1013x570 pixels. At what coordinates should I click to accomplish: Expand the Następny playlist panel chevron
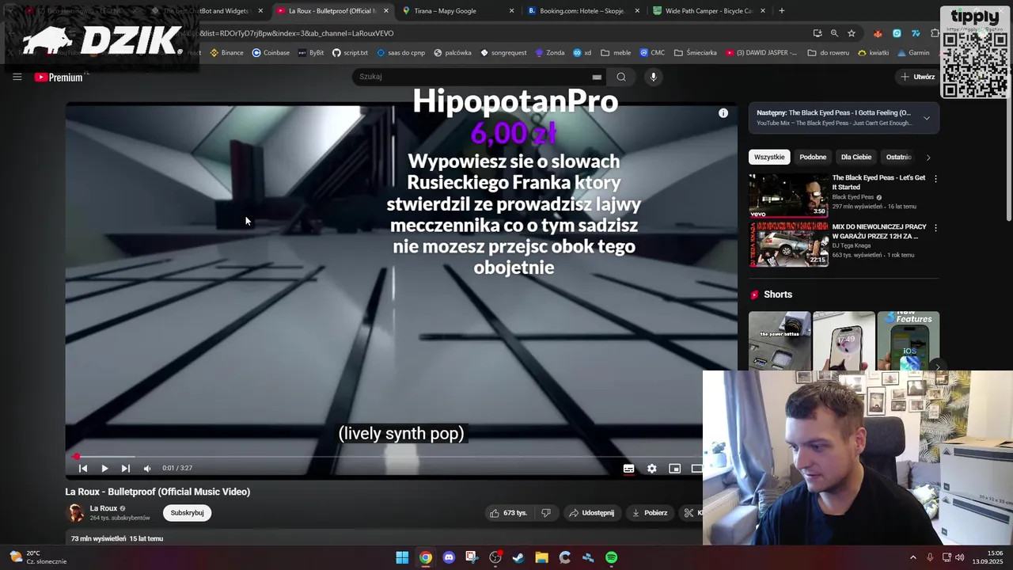point(927,118)
